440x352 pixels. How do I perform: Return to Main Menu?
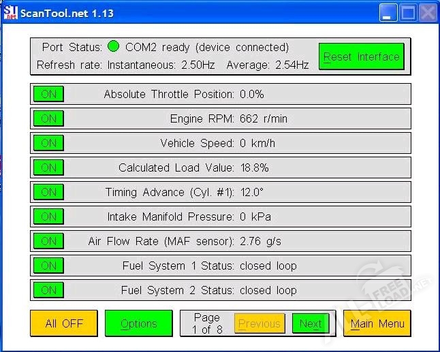[x=377, y=323]
